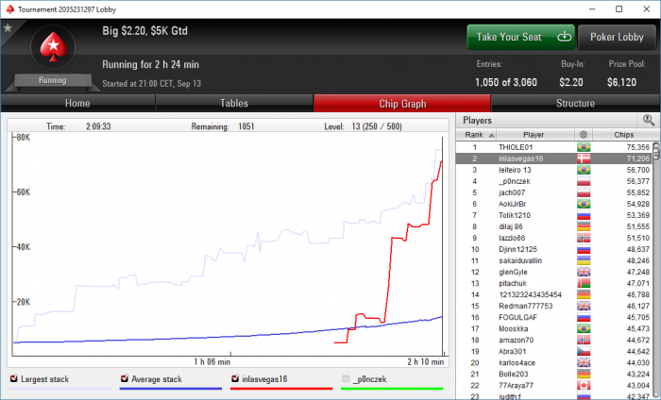Click the German flag next to dilaj 86
The image size is (661, 400).
[x=584, y=226]
